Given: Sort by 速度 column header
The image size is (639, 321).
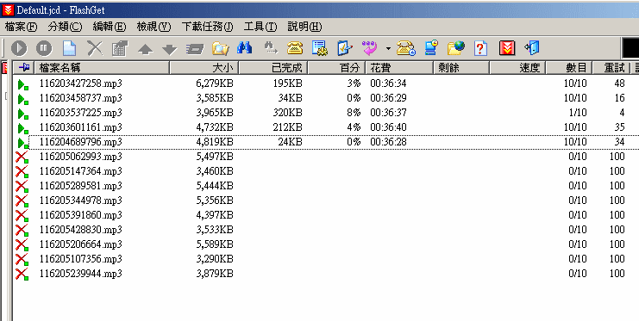Looking at the screenshot, I should (x=518, y=67).
